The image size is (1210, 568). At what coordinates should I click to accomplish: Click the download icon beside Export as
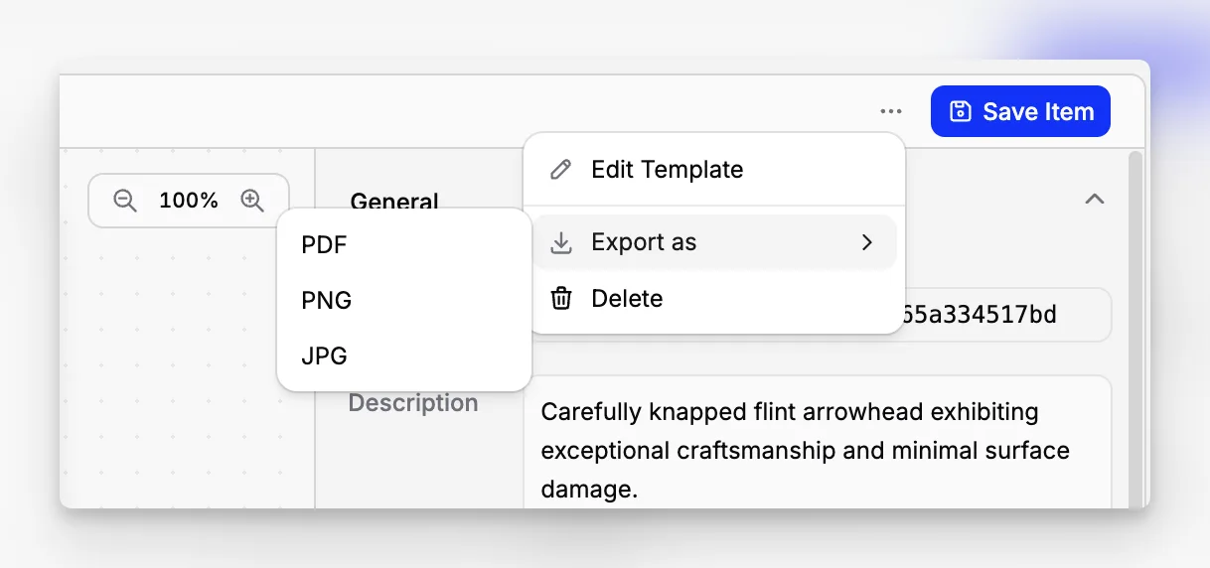click(561, 242)
